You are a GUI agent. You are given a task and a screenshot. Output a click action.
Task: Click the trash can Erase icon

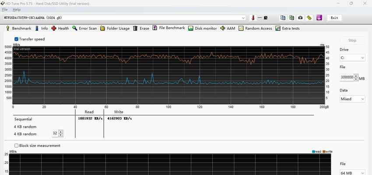pyautogui.click(x=135, y=28)
